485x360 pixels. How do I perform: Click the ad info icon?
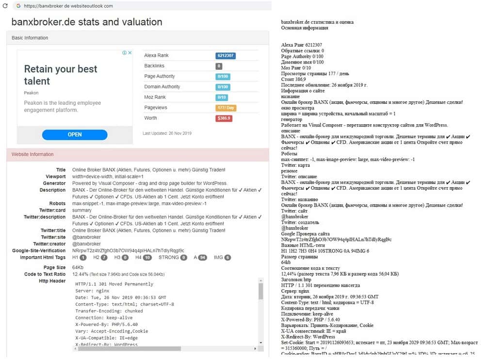124,53
